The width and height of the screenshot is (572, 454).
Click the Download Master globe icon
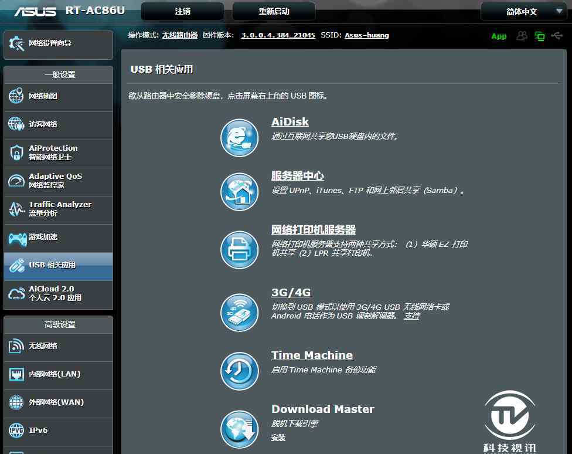click(239, 429)
